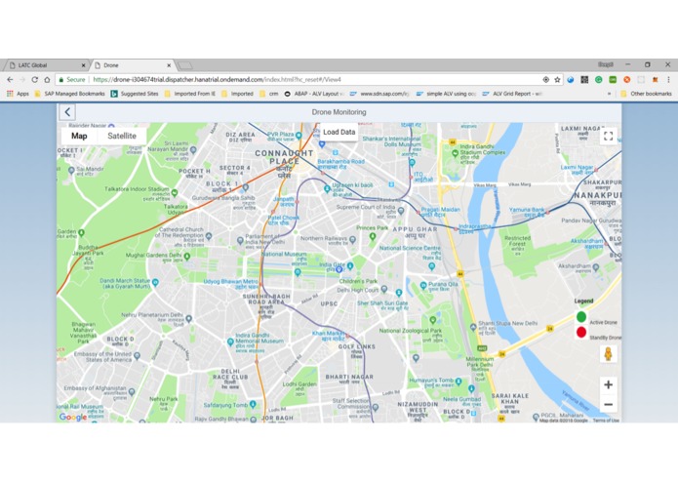This screenshot has height=482, width=678.
Task: Open the crm bookmarks folder
Action: tap(269, 94)
